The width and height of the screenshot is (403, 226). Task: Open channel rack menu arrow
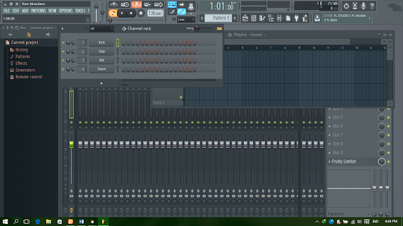click(x=62, y=29)
